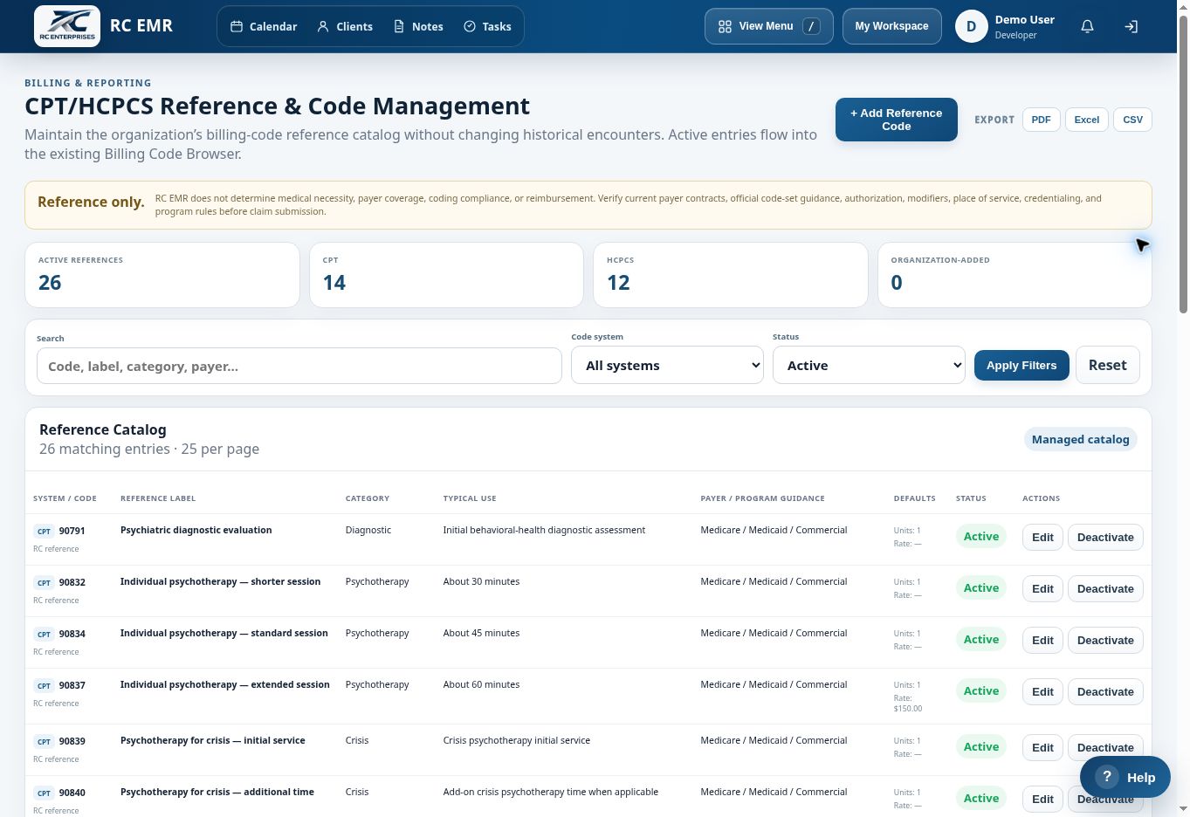Screen dimensions: 1190x817
Task: Edit code 90834 entry
Action: 1042,640
